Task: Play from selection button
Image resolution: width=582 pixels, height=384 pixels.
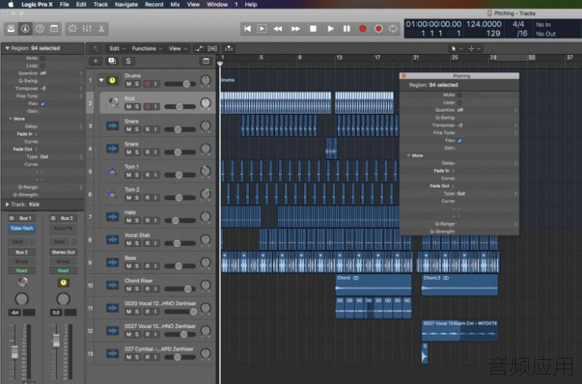Action: pyautogui.click(x=262, y=28)
